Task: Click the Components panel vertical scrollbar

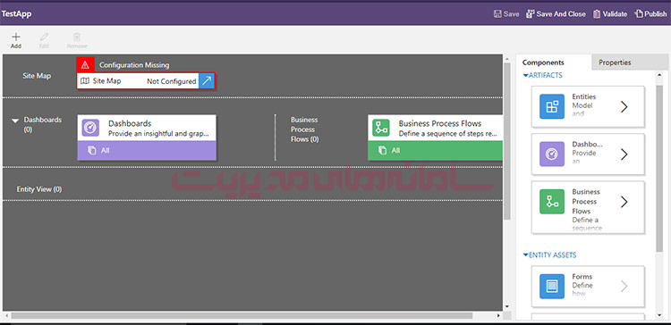Action: [659, 168]
